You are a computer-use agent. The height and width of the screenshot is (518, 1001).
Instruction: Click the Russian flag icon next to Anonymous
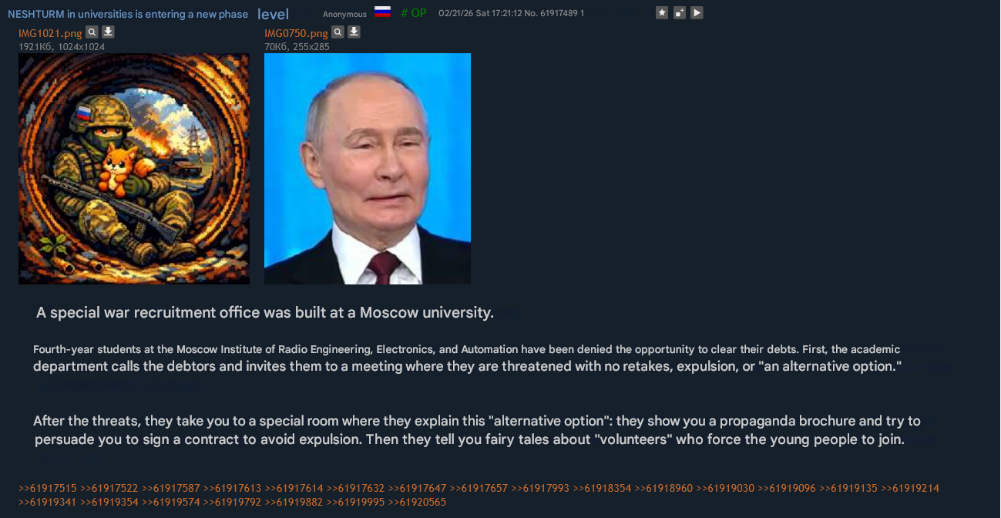[x=383, y=12]
